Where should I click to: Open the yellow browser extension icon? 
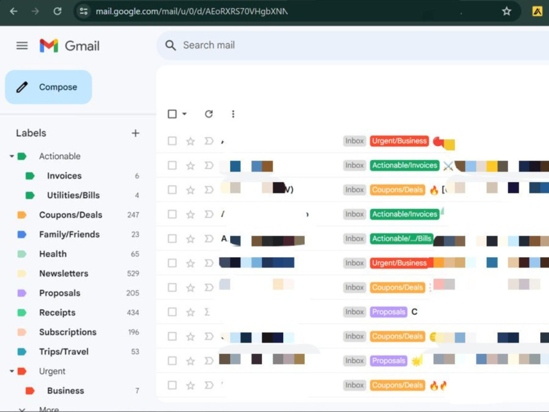click(537, 12)
